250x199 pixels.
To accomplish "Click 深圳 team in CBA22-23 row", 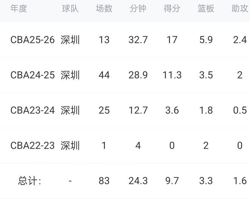I will pyautogui.click(x=70, y=145).
